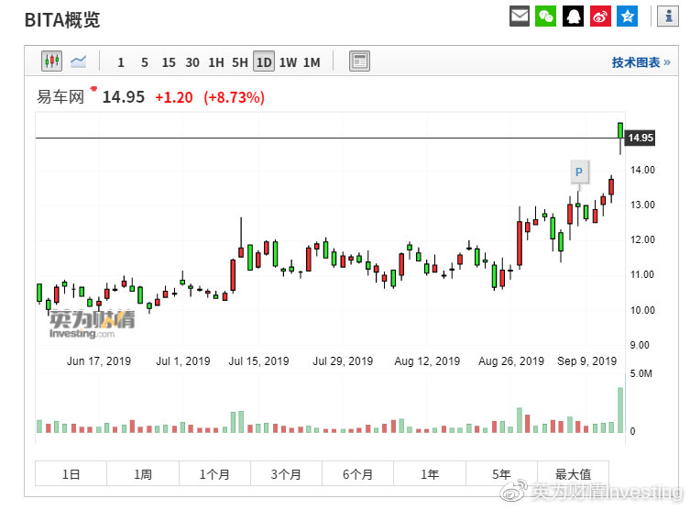This screenshot has width=690, height=510.
Task: Click the 12.00 price axis label
Action: [642, 239]
